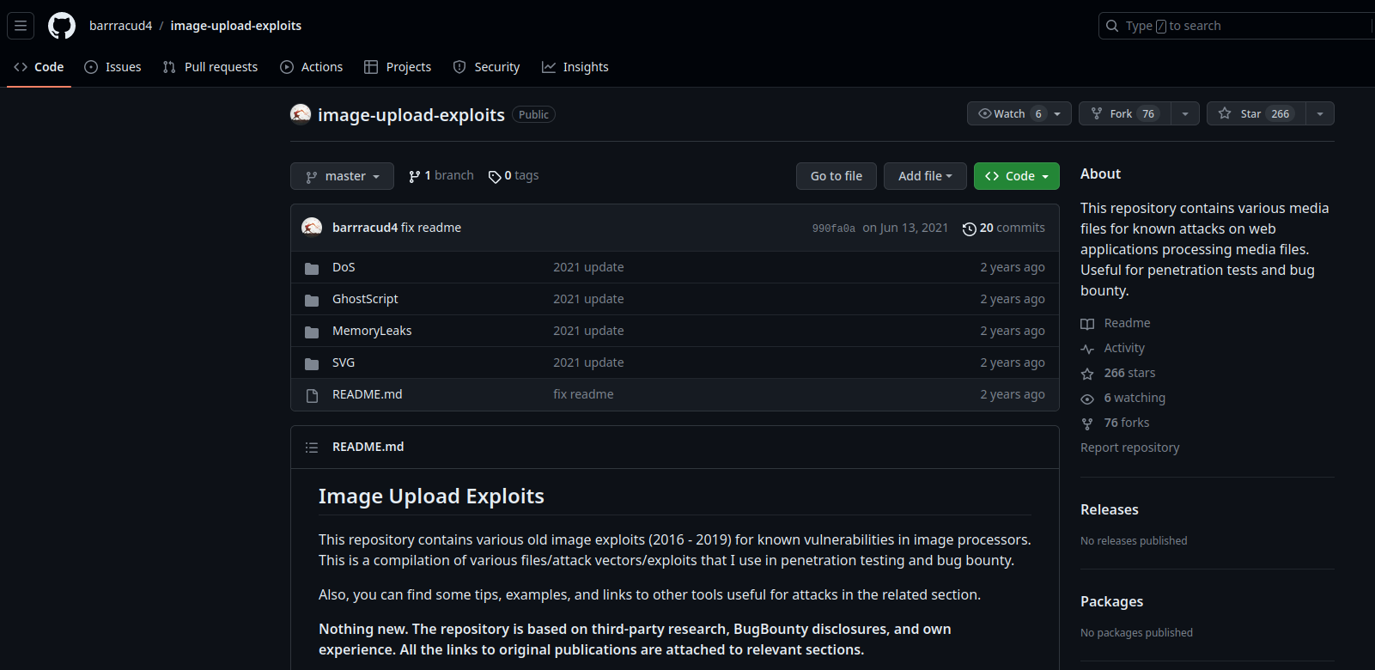Image resolution: width=1375 pixels, height=670 pixels.
Task: Click the search magnifier icon
Action: click(1112, 26)
